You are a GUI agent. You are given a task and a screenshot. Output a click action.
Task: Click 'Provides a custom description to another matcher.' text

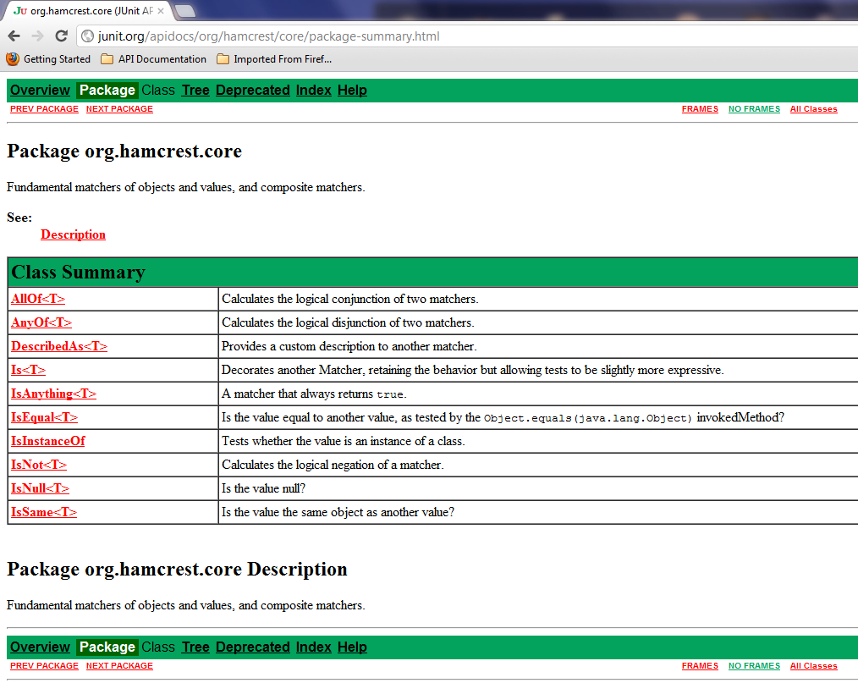(x=349, y=346)
